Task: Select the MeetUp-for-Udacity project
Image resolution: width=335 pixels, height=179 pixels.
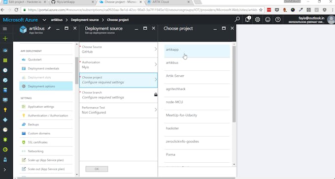Action: (197, 117)
